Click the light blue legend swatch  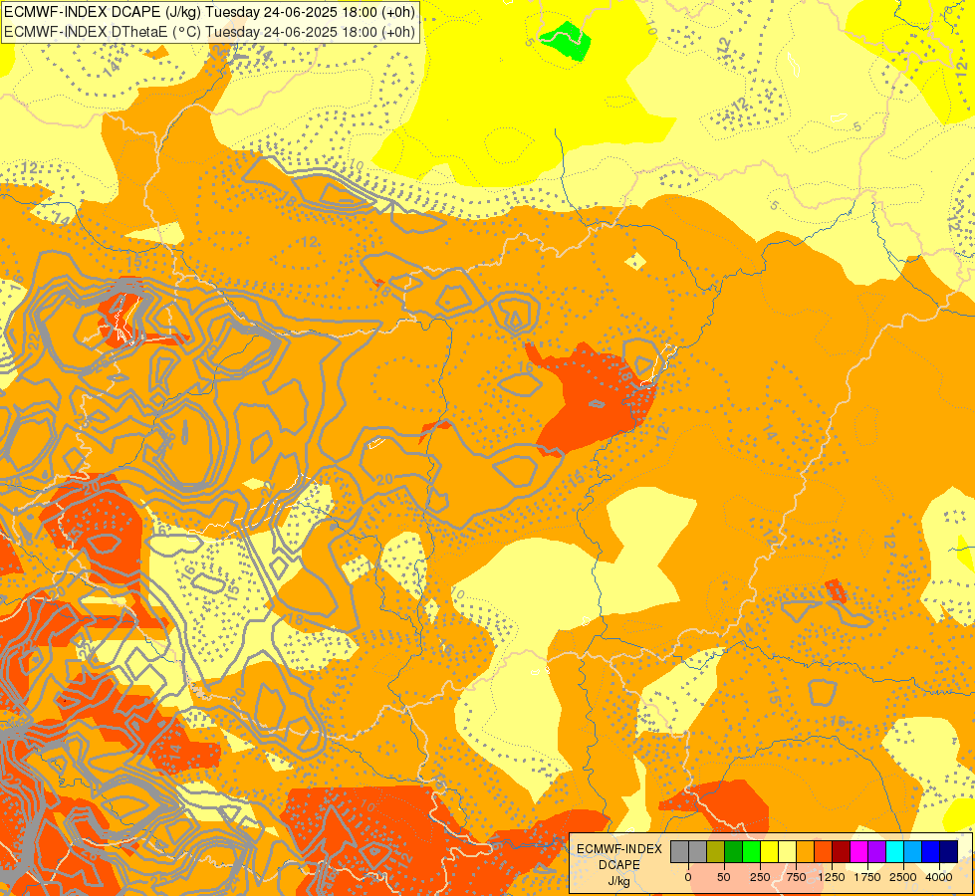pyautogui.click(x=913, y=852)
